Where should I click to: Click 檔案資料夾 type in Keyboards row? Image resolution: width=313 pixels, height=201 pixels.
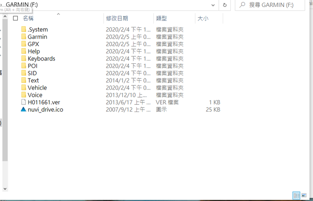[170, 59]
